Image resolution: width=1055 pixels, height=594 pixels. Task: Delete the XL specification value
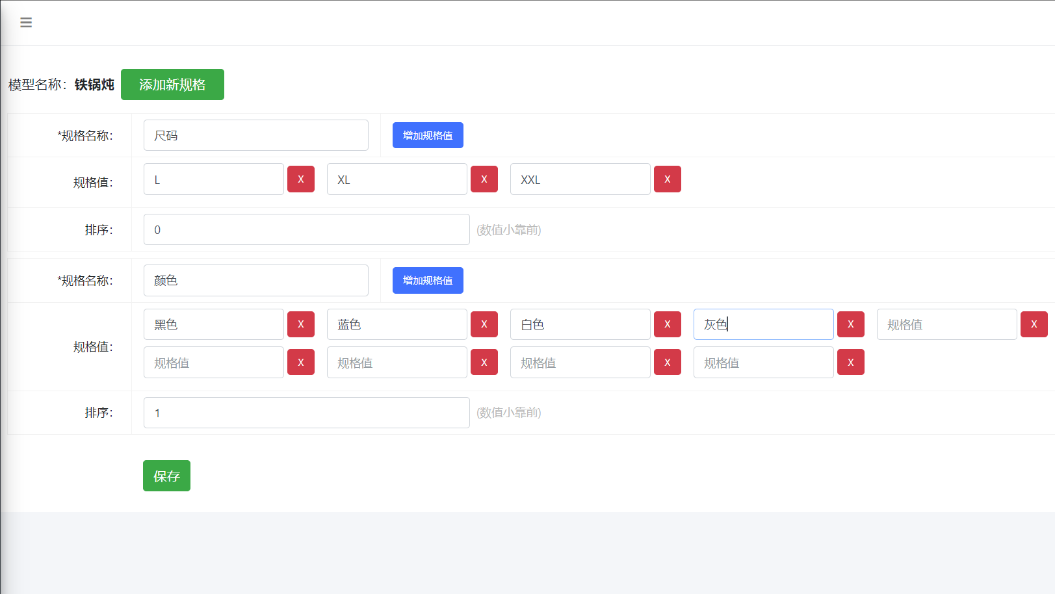[484, 179]
